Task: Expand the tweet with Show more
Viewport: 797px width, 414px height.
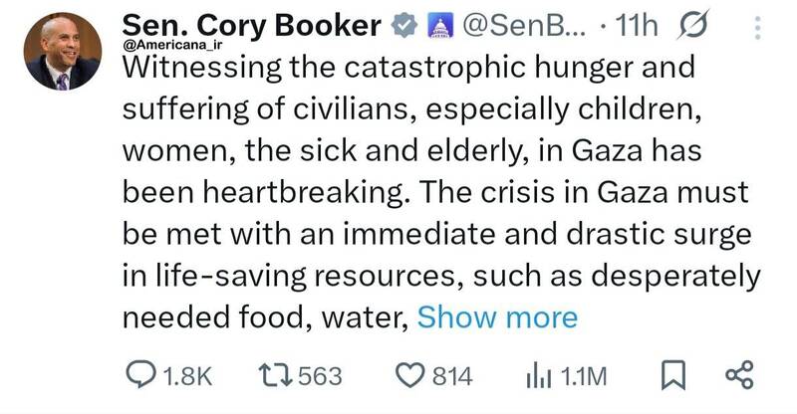Action: (x=497, y=317)
